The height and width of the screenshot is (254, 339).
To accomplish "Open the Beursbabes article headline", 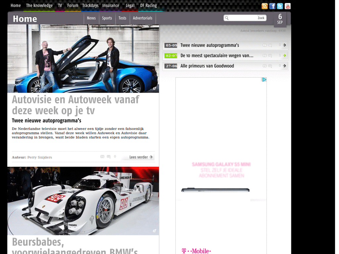I will click(75, 246).
